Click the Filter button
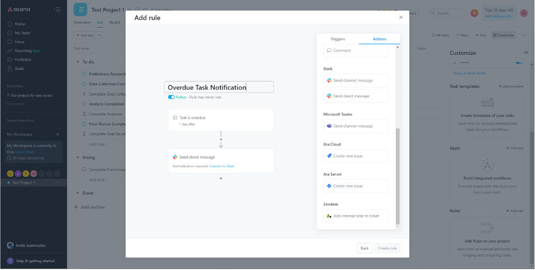This screenshot has height=270, width=535. (x=462, y=35)
